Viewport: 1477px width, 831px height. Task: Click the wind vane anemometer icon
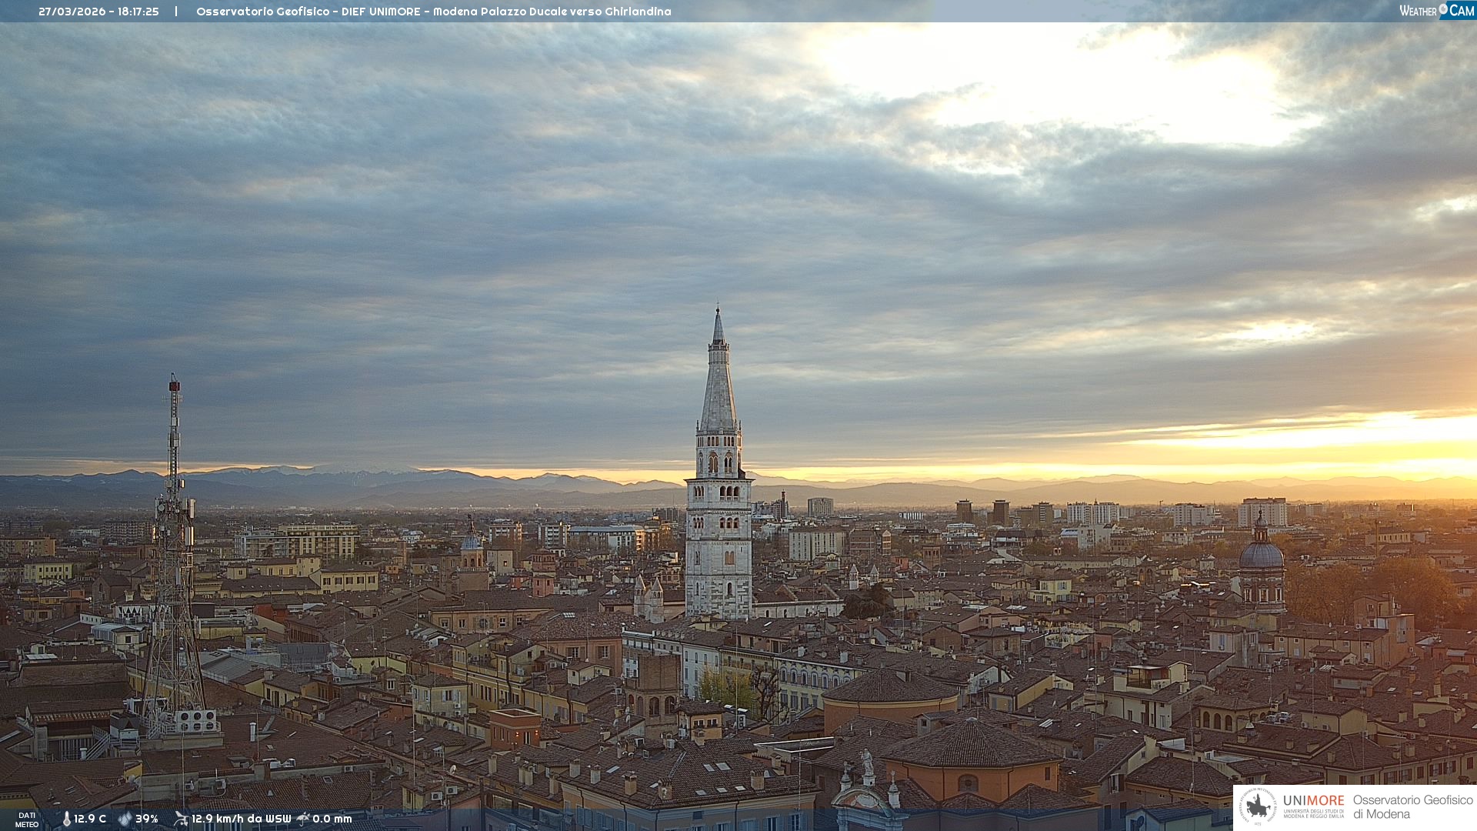181,819
